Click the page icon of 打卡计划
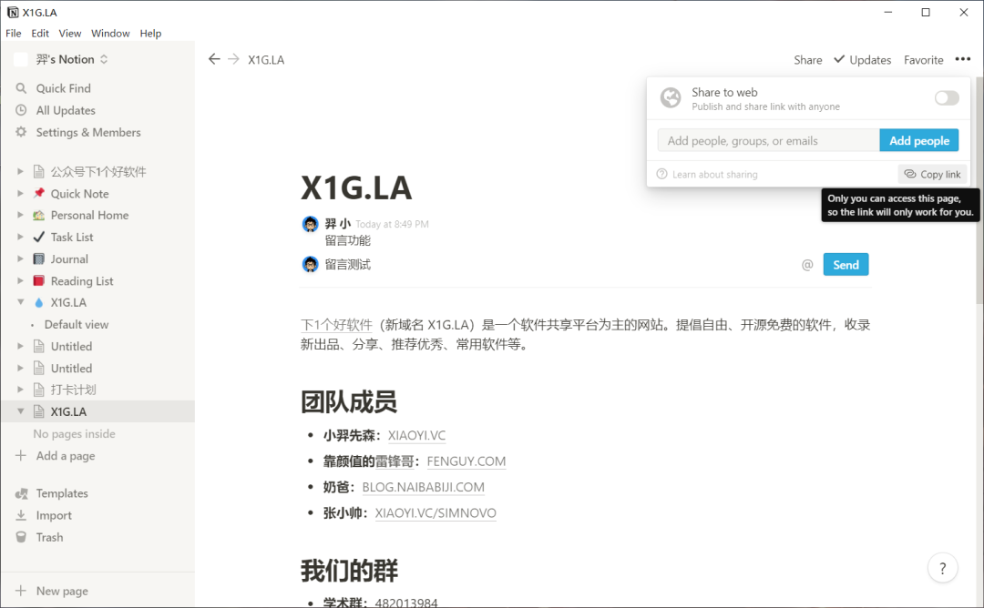This screenshot has width=984, height=608. pyautogui.click(x=39, y=390)
